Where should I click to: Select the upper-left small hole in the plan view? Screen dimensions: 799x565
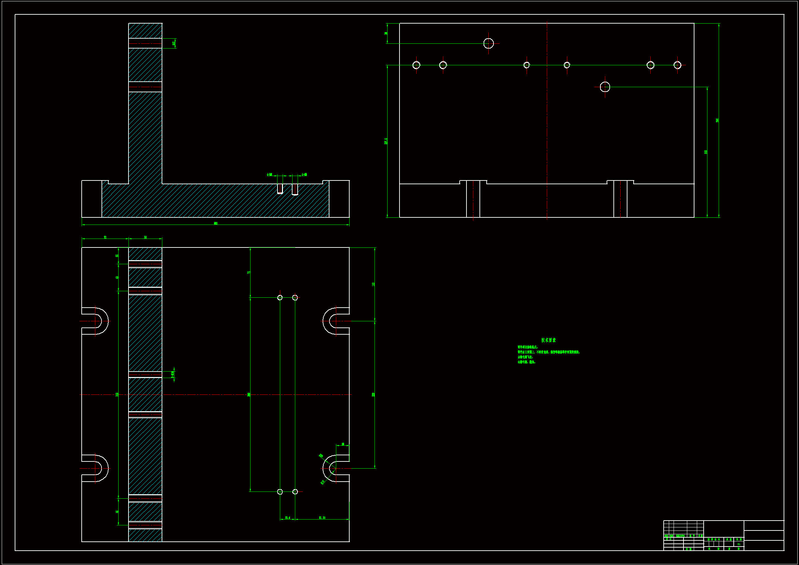tap(280, 297)
